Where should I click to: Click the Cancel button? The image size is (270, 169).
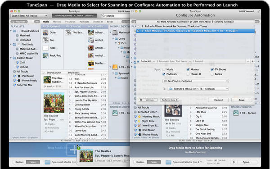tap(218, 100)
